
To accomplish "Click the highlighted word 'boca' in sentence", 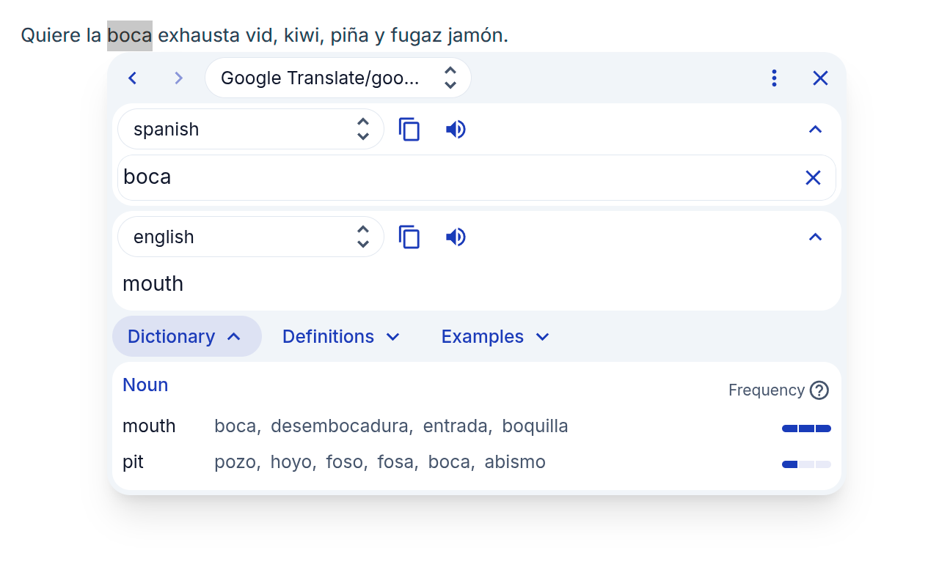I will [130, 36].
